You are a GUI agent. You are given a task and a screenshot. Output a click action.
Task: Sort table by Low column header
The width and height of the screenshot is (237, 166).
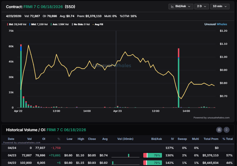69,139
